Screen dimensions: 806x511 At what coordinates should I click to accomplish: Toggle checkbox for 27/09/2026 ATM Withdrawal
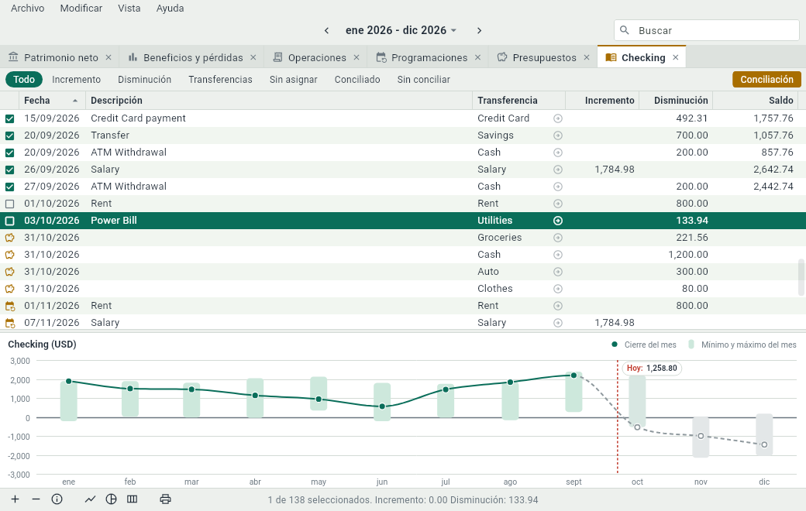(x=10, y=187)
